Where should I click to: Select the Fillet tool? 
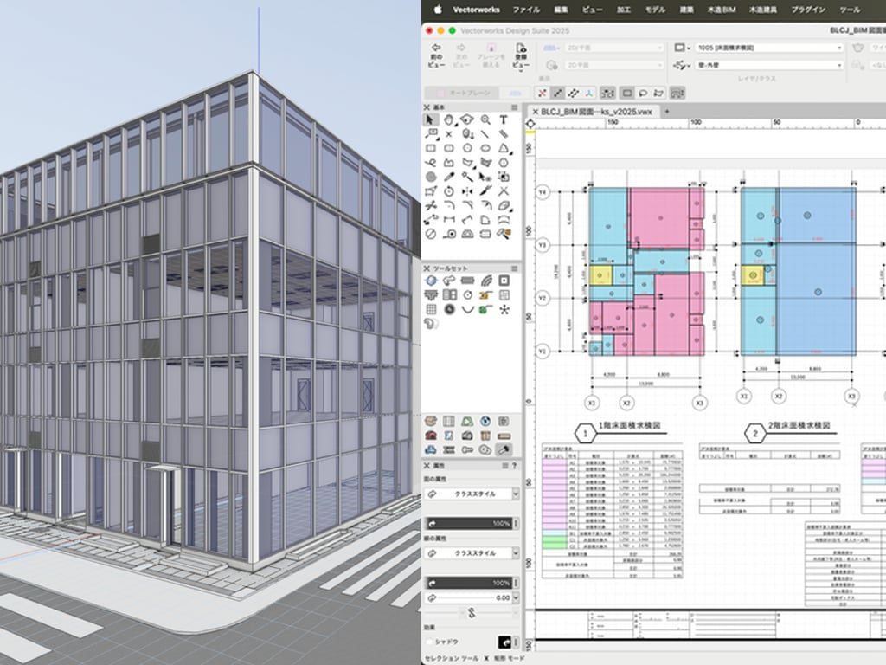pyautogui.click(x=449, y=205)
